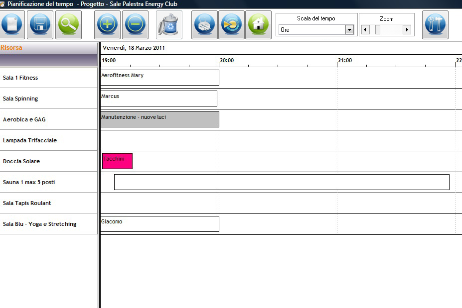This screenshot has width=462, height=308.
Task: Select Sala Tapis Roulant resource
Action: 49,203
